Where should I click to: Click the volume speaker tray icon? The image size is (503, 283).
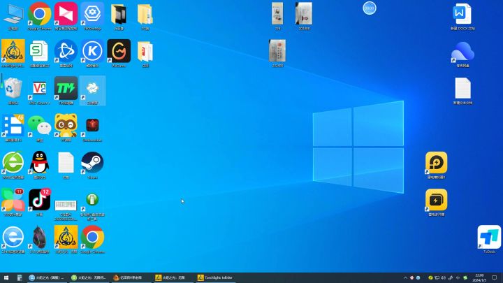click(444, 277)
